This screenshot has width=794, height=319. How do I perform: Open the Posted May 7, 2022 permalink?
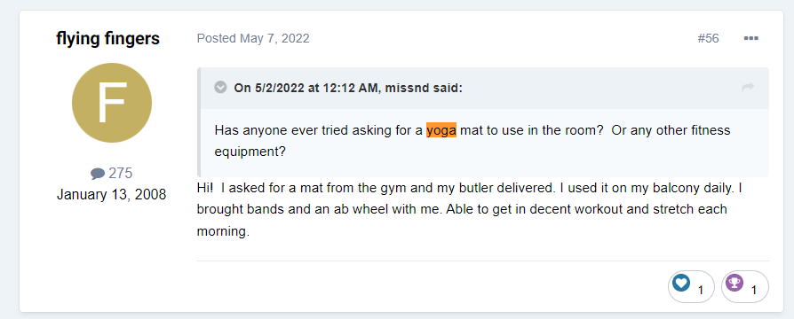click(x=253, y=38)
